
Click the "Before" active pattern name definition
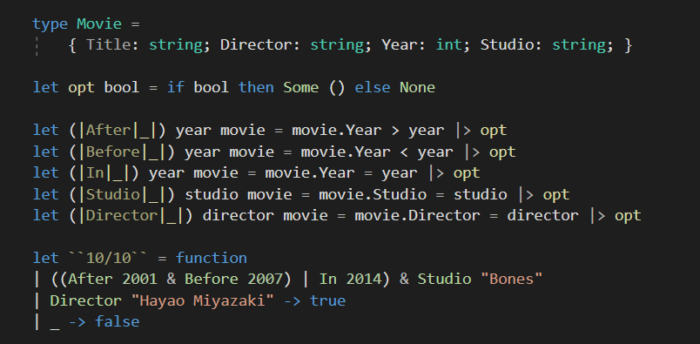coord(112,152)
